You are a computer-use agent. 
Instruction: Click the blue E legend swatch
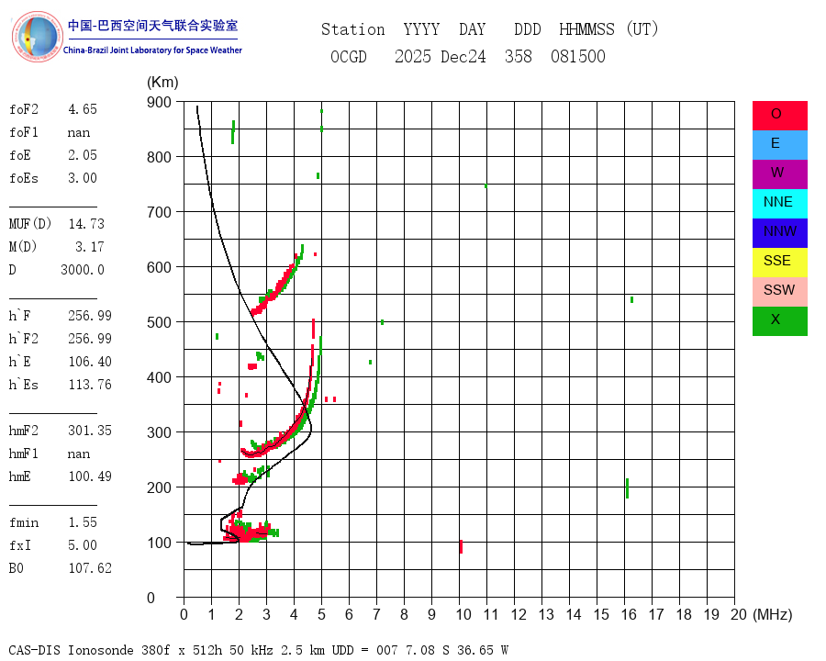[x=779, y=145]
